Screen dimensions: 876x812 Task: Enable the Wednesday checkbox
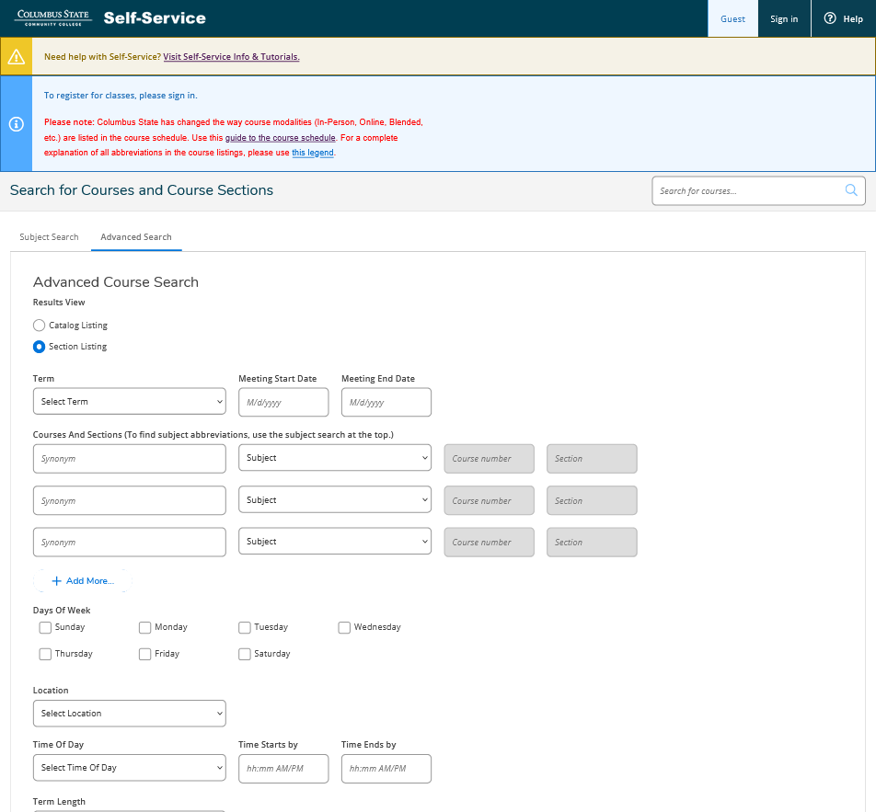pyautogui.click(x=344, y=627)
